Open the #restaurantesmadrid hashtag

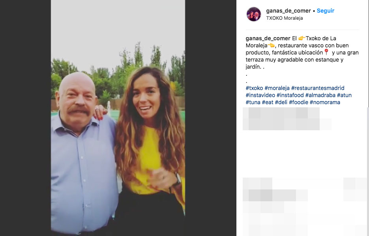[318, 88]
